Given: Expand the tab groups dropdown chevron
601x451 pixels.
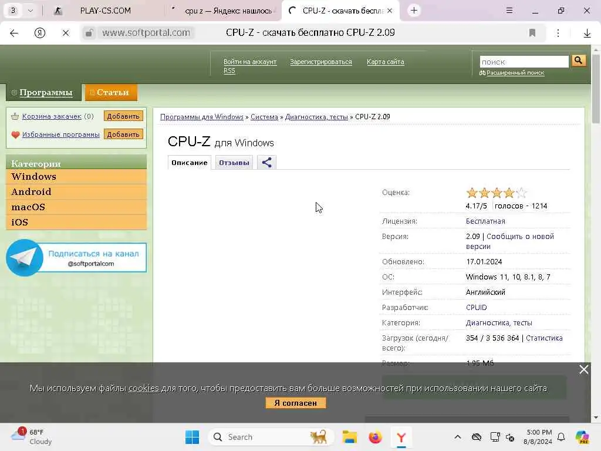Looking at the screenshot, I should 31,11.
